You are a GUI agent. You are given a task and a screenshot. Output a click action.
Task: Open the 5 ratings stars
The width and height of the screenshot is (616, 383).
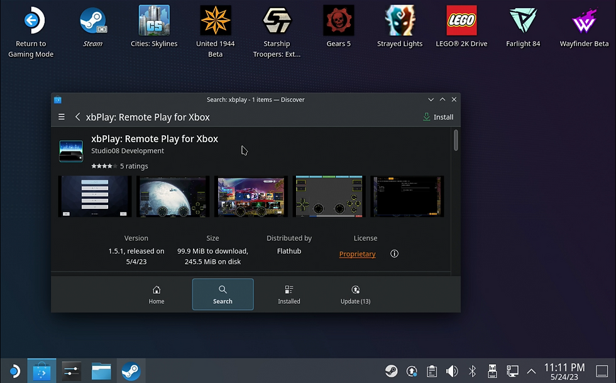click(x=104, y=166)
